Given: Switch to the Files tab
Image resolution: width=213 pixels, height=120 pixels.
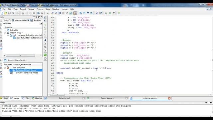Looking at the screenshot, I should point(26,98).
